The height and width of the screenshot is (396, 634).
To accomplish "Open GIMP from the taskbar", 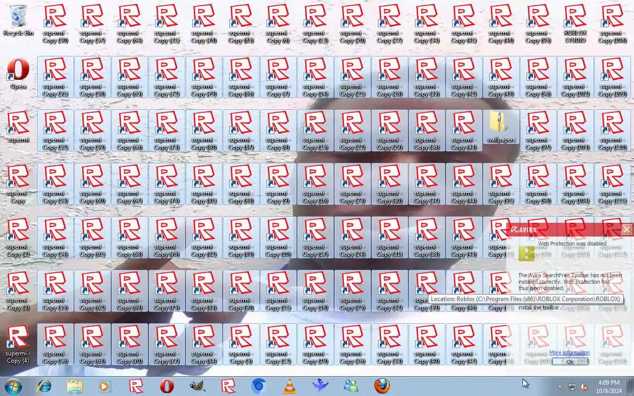I will click(198, 386).
